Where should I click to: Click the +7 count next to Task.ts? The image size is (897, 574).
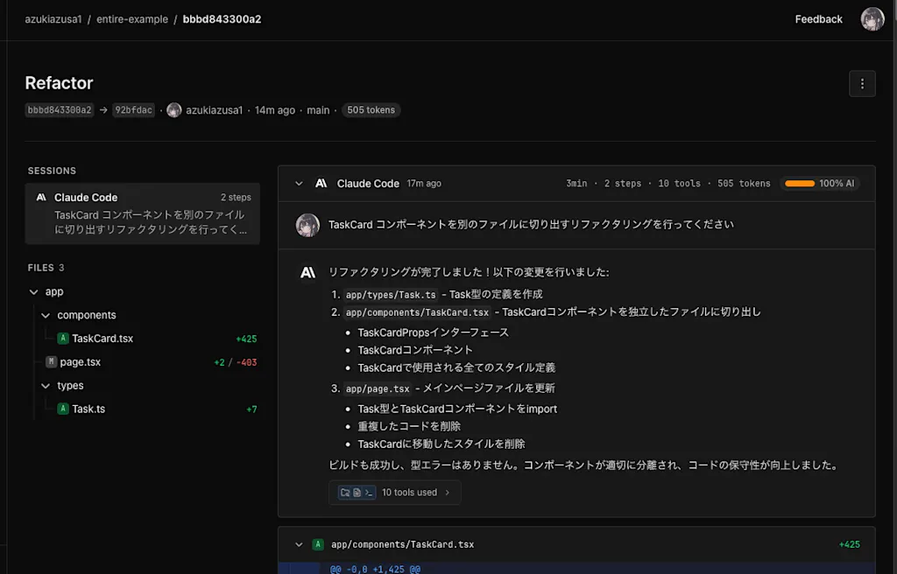point(251,409)
